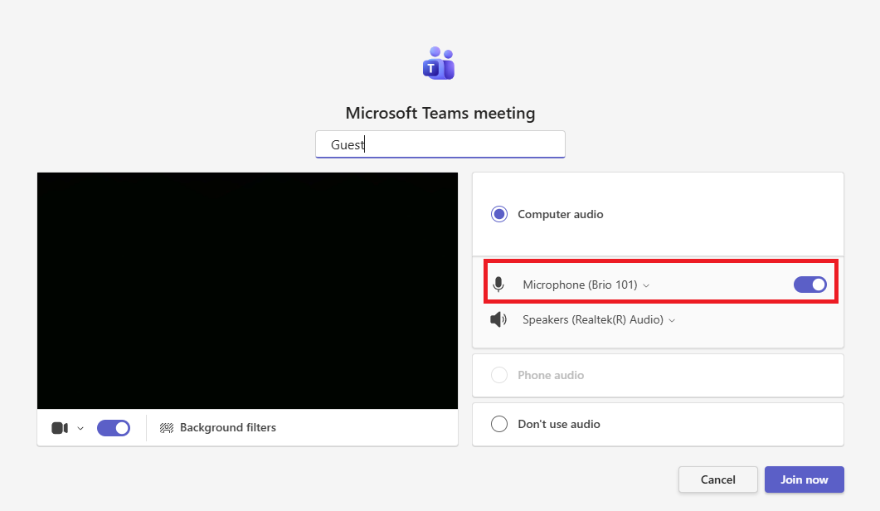Screen dimensions: 880x511
Task: Click the Guest name input field
Action: coord(440,144)
